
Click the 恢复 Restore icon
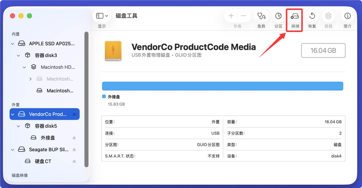coord(312,16)
